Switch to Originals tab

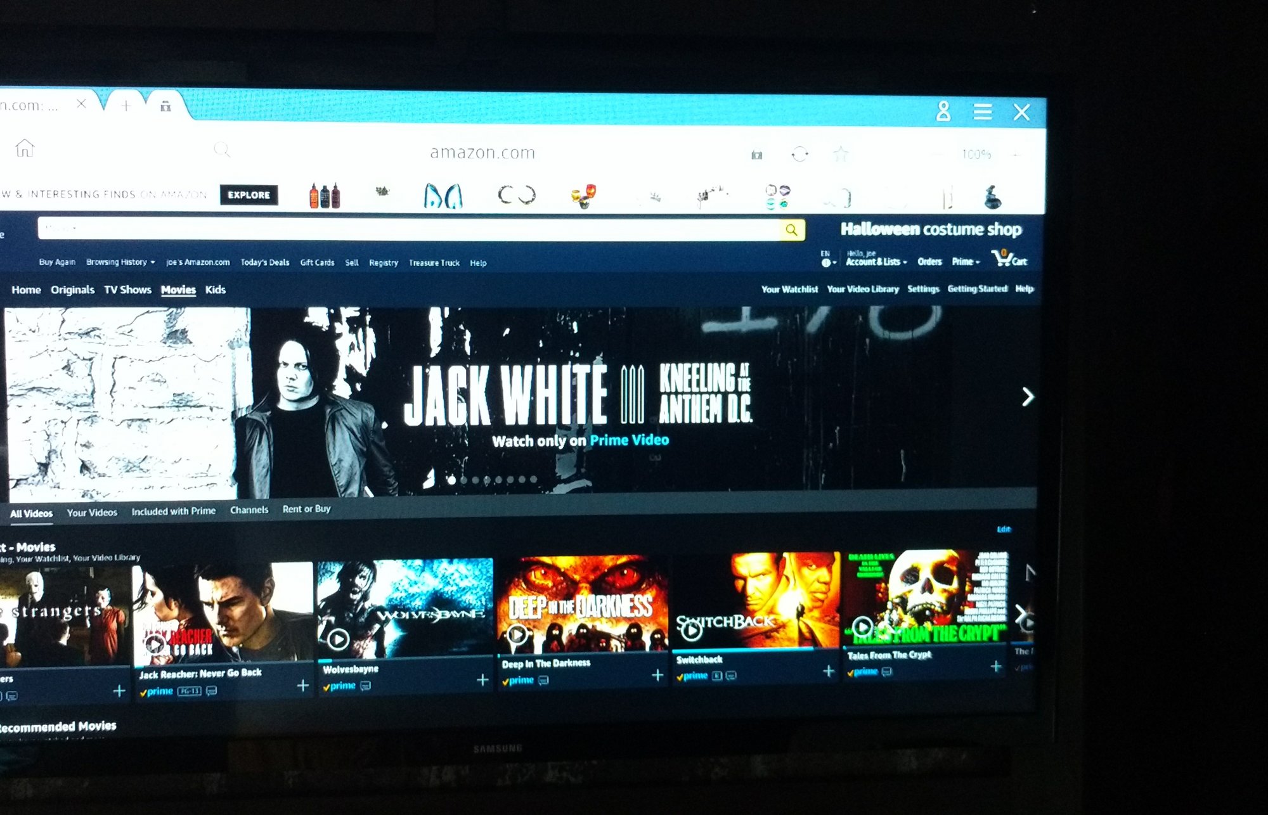(x=72, y=290)
